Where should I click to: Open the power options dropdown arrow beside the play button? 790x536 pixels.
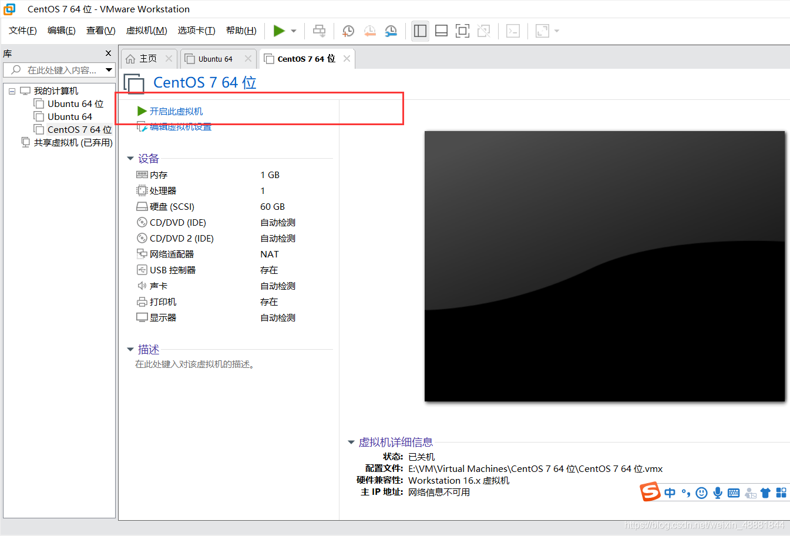click(x=294, y=31)
